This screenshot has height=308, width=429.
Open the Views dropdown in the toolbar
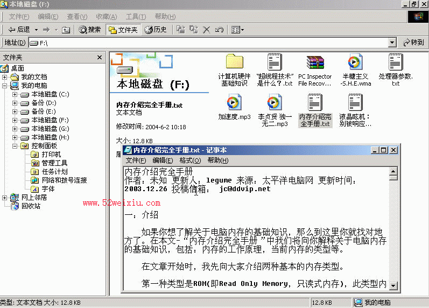pos(237,30)
